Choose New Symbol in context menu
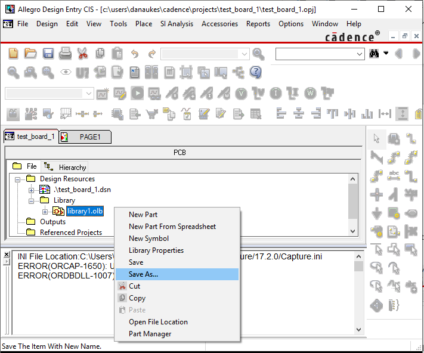 (x=177, y=238)
